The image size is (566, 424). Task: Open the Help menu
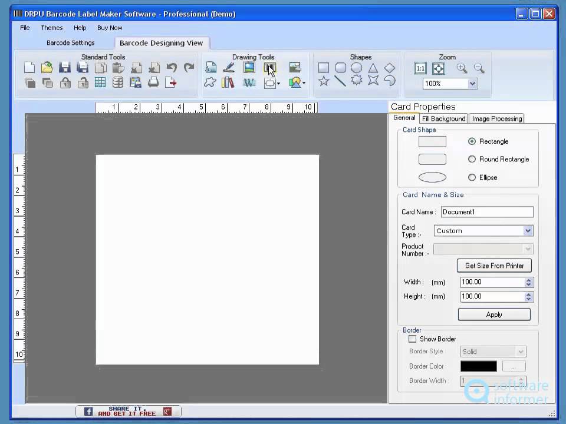tap(80, 28)
